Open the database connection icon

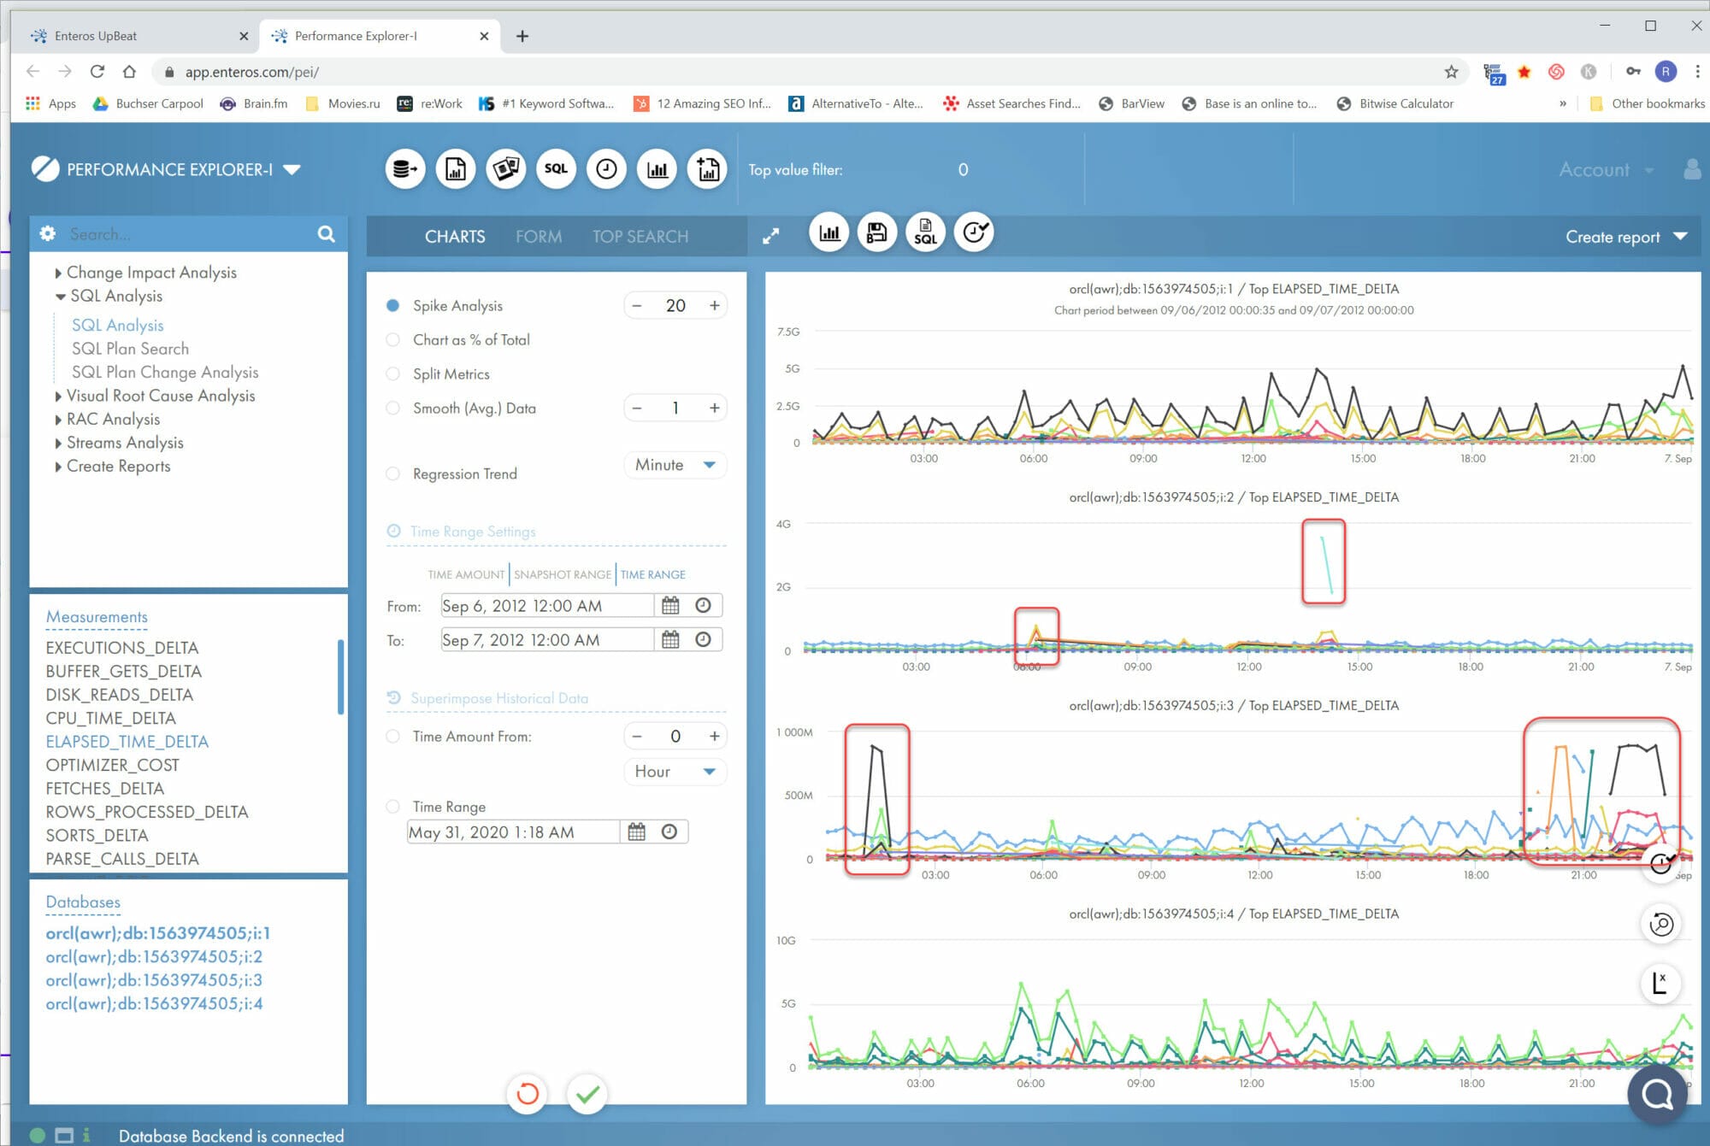(x=404, y=168)
